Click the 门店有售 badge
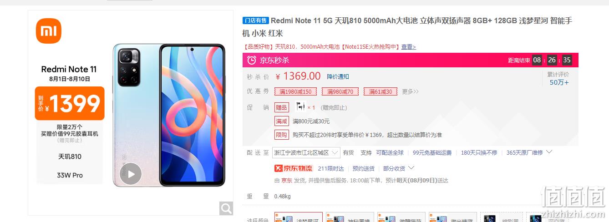 click(256, 20)
